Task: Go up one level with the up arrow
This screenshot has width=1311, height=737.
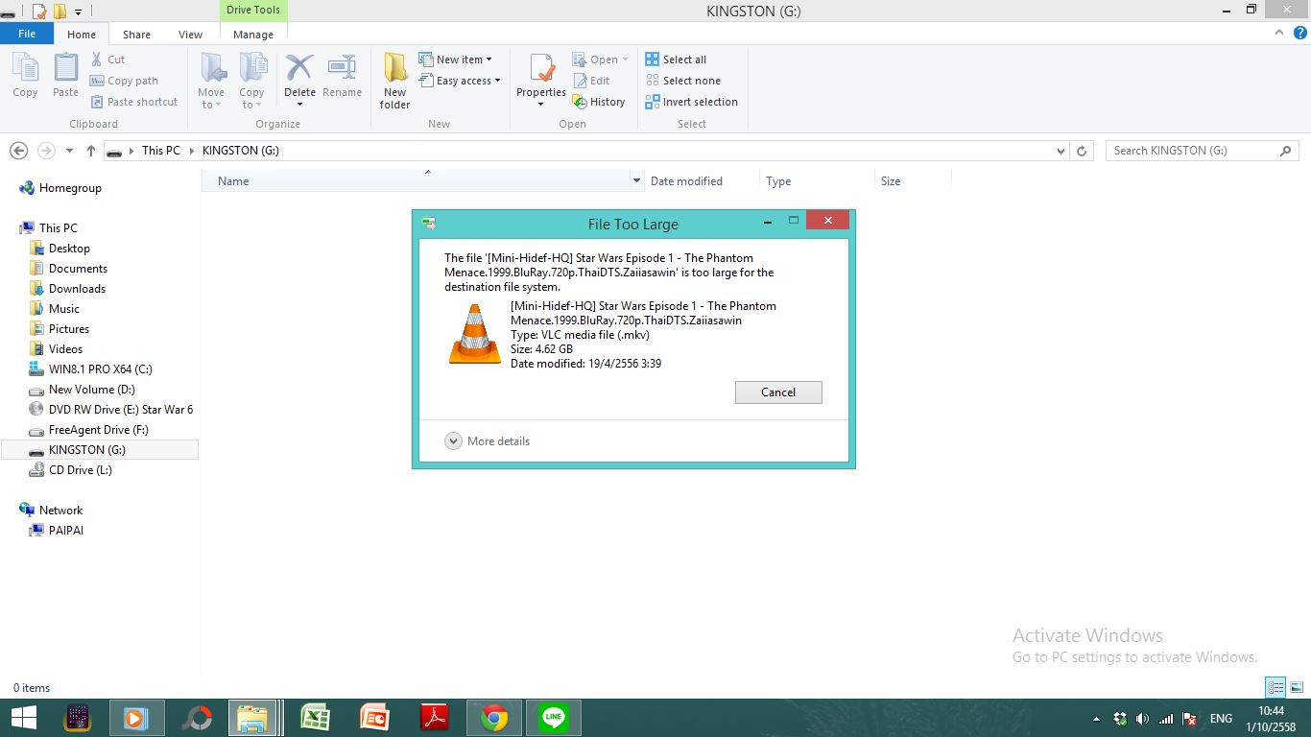Action: tap(91, 151)
